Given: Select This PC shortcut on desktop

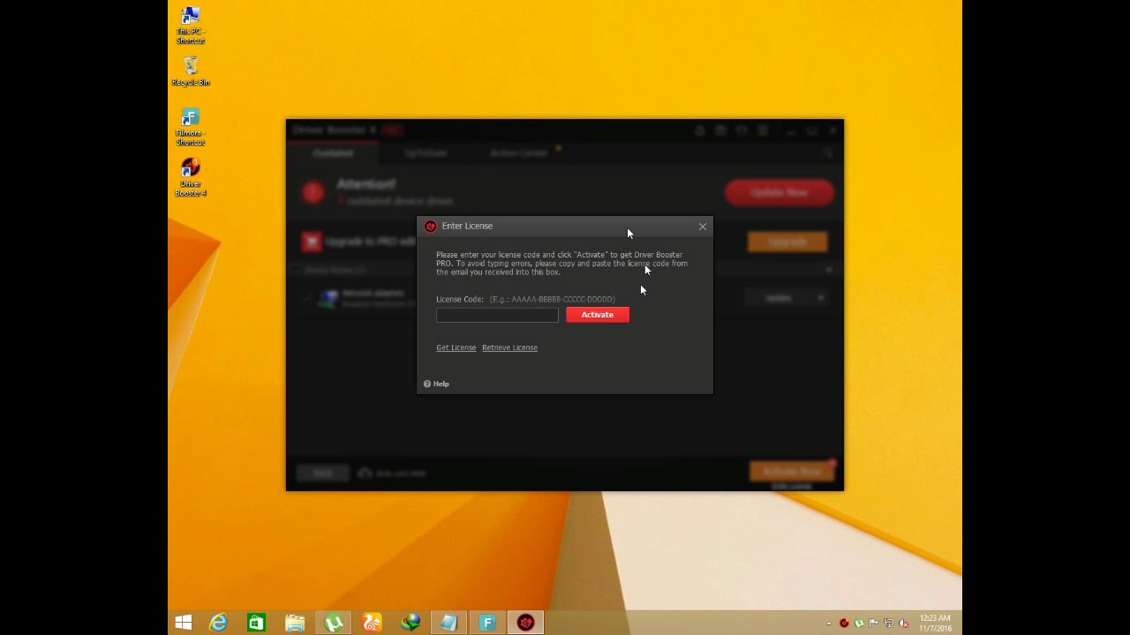Looking at the screenshot, I should coord(190,26).
